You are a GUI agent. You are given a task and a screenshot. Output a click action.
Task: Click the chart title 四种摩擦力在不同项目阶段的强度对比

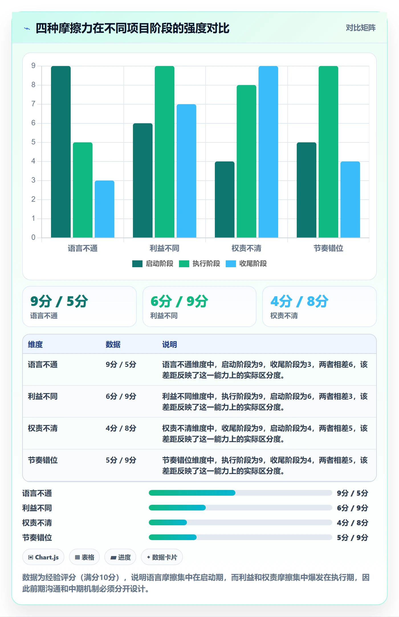coord(133,28)
